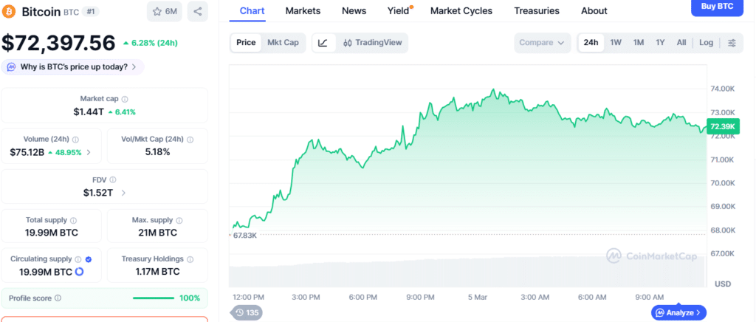Screen dimensions: 756x322
Task: Switch to TradingView candlestick chart
Action: tap(373, 42)
